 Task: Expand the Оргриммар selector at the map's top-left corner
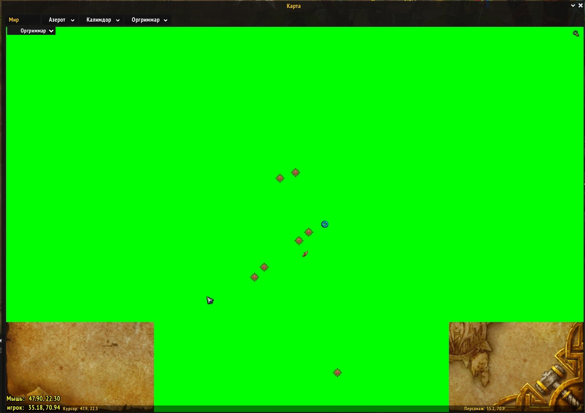(x=37, y=31)
